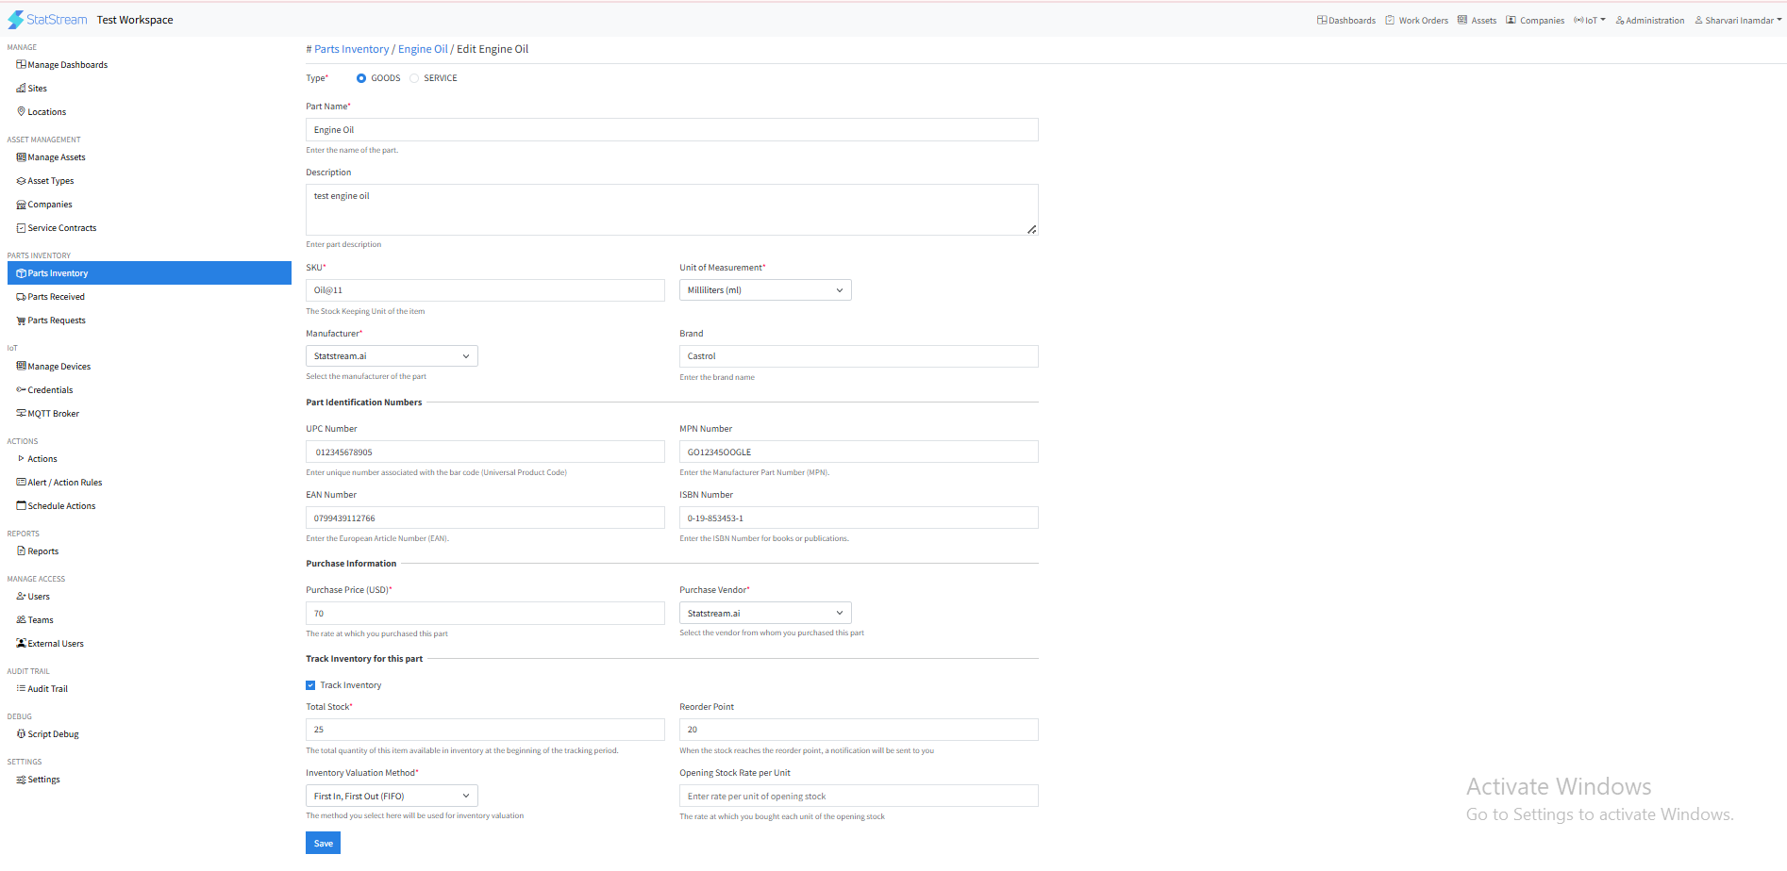Go to Parts Inventory breadcrumb link
This screenshot has width=1787, height=871.
pyautogui.click(x=351, y=49)
